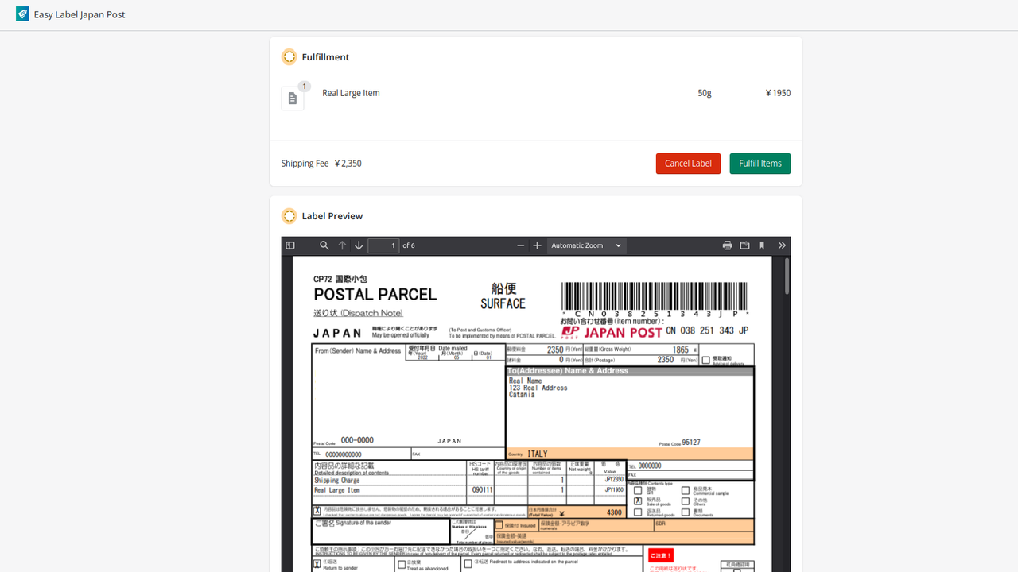This screenshot has height=572, width=1018.
Task: Zoom out of the label preview
Action: pos(521,245)
